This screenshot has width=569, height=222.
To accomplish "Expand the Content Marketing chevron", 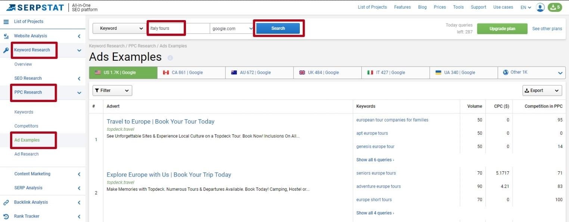I will (79, 174).
